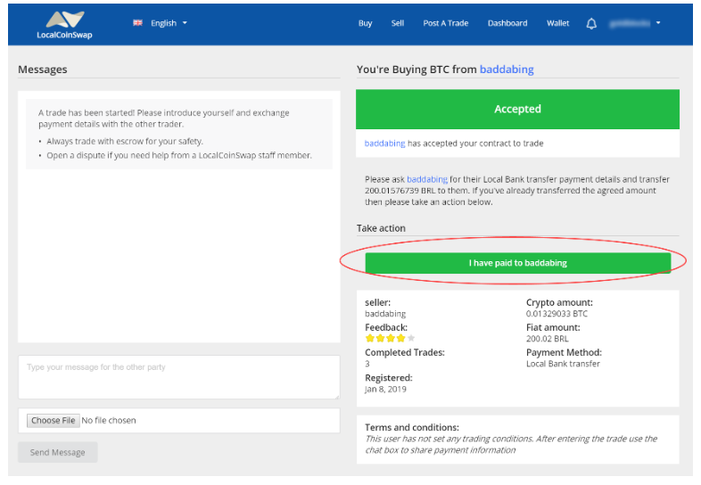
Task: Click the 'Always trade with escrow' notice line
Action: (125, 141)
